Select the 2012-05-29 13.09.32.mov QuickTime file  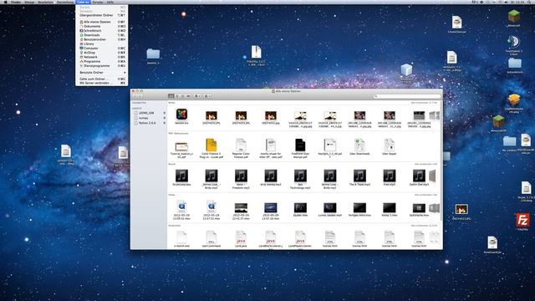coord(181,207)
